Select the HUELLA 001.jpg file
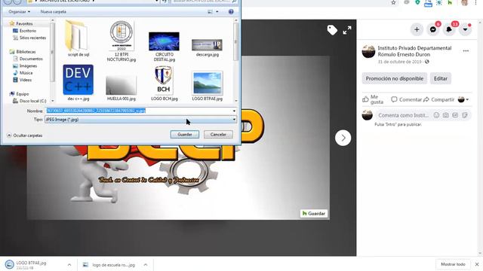 121,88
